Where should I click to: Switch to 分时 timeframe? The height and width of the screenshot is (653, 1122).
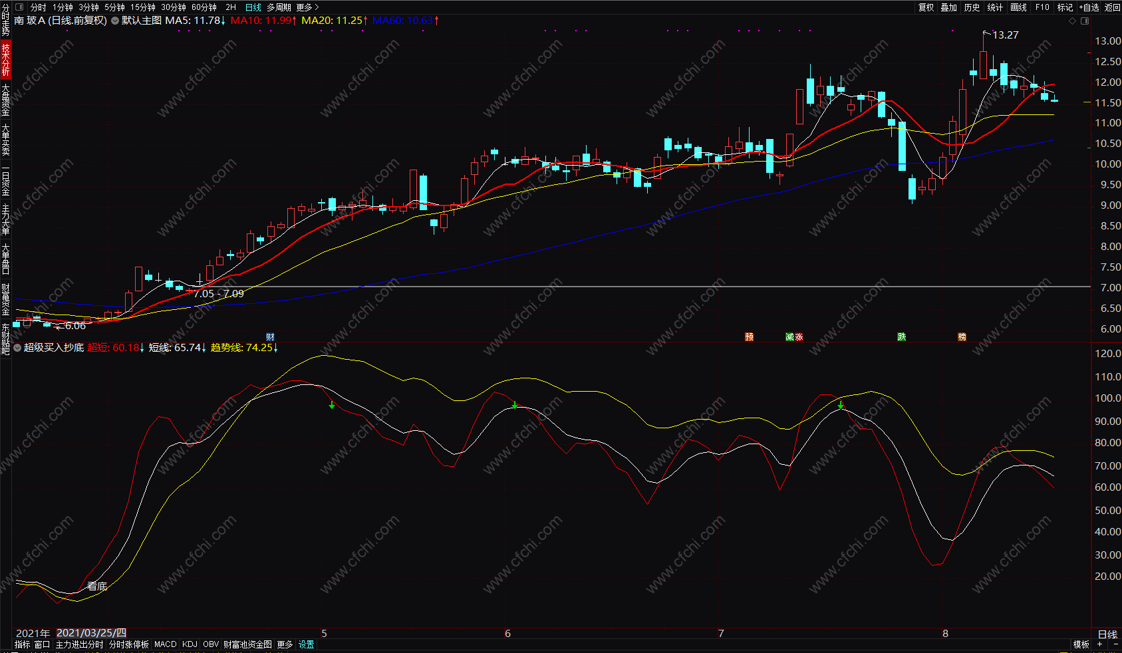click(x=39, y=7)
